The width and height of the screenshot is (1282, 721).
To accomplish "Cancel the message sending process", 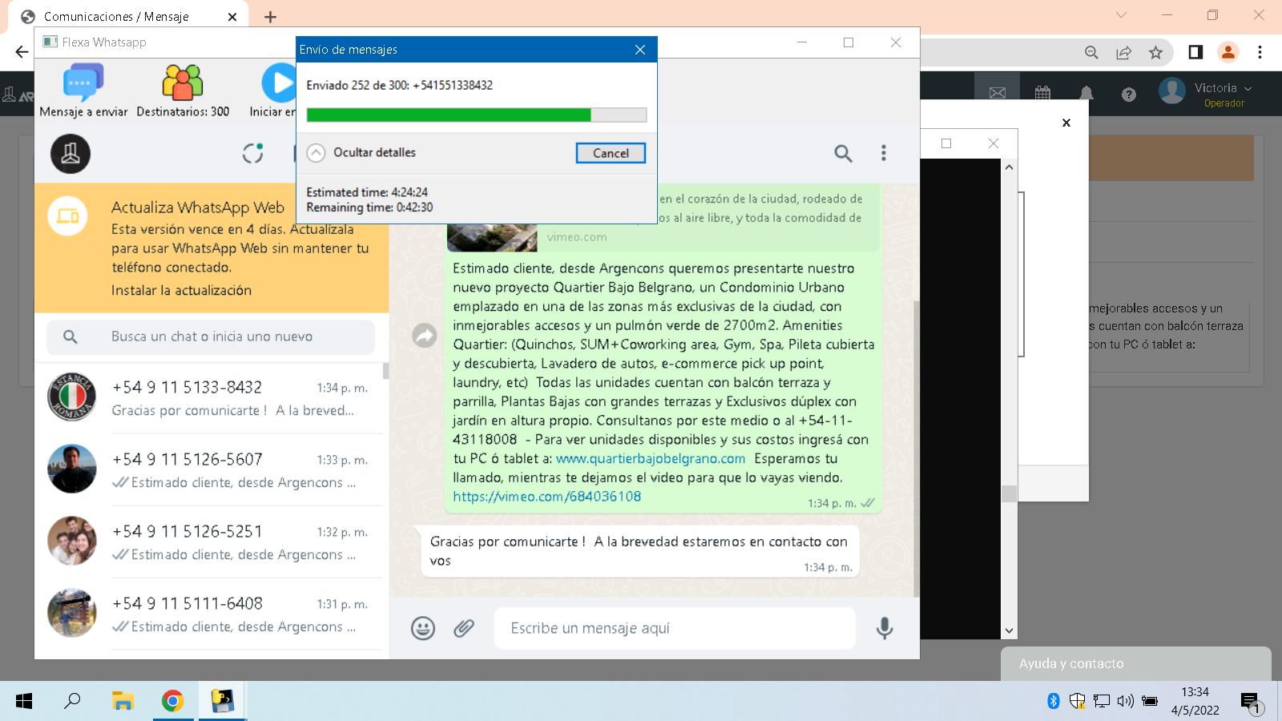I will coord(611,153).
